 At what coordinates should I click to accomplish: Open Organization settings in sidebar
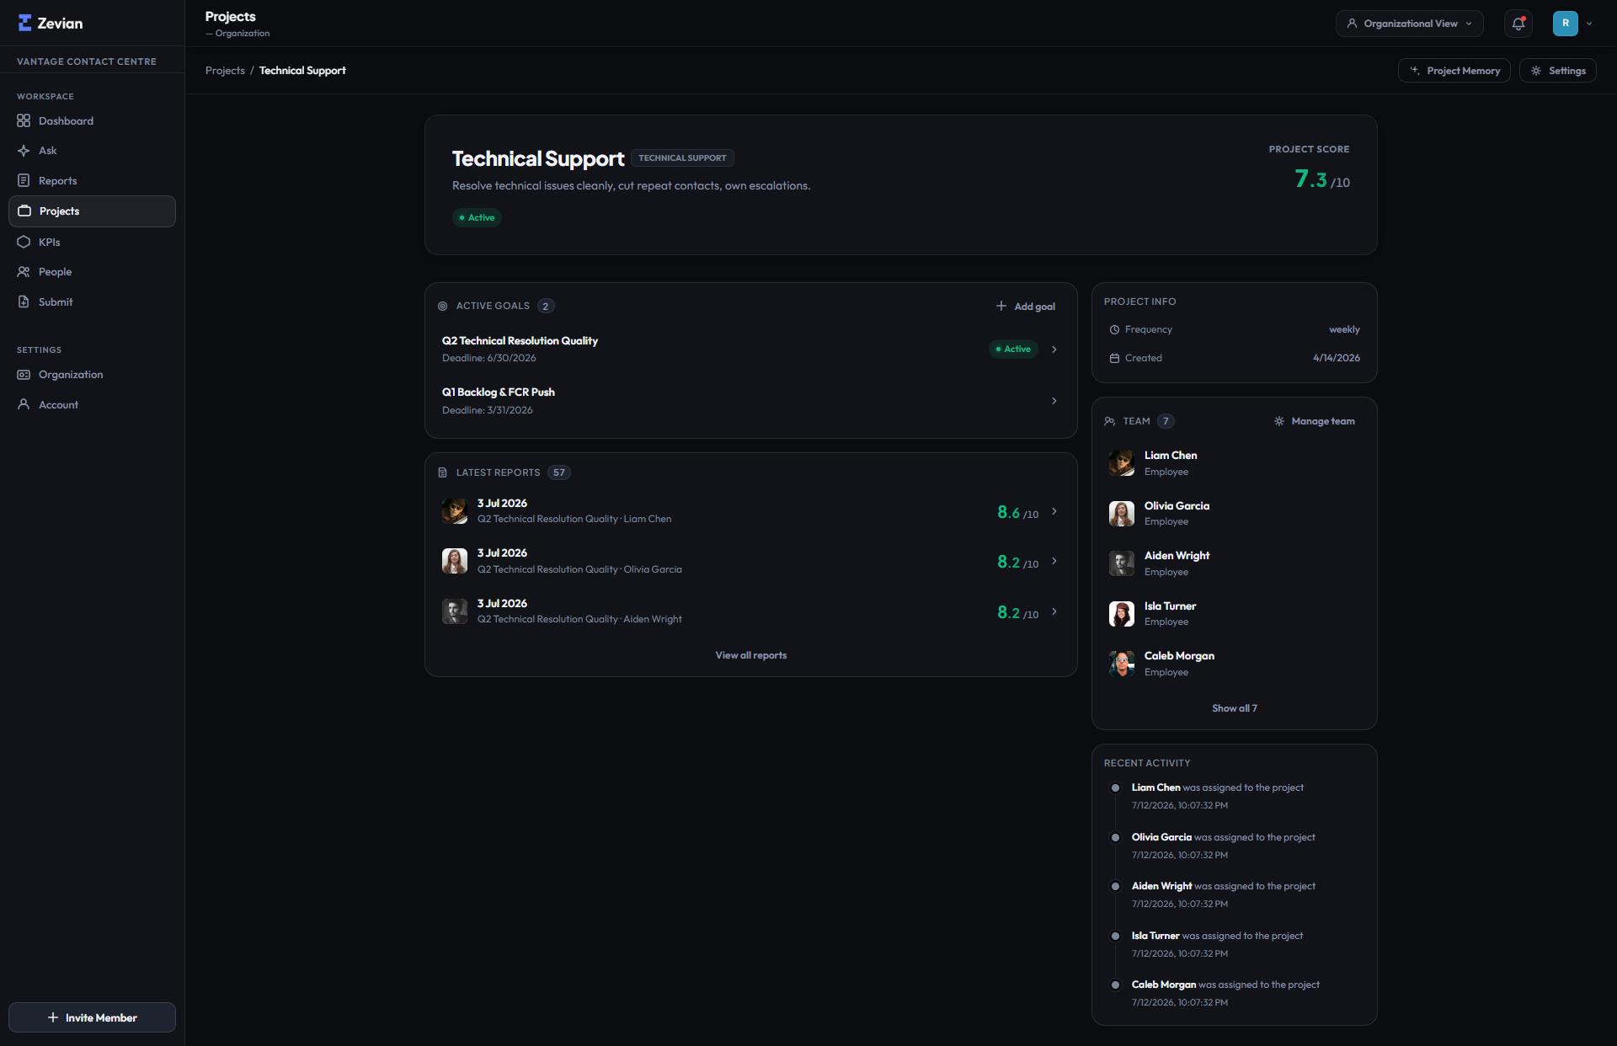92,375
